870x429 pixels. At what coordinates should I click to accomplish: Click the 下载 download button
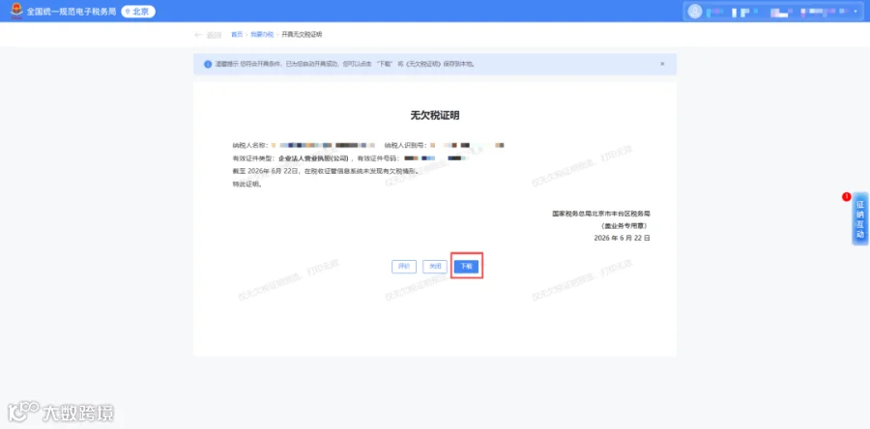(x=466, y=266)
